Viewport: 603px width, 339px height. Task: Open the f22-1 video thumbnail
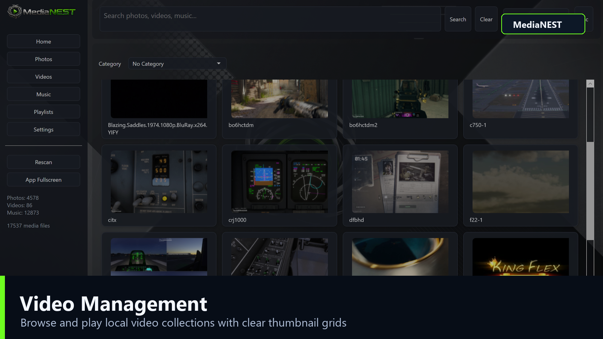point(520,182)
